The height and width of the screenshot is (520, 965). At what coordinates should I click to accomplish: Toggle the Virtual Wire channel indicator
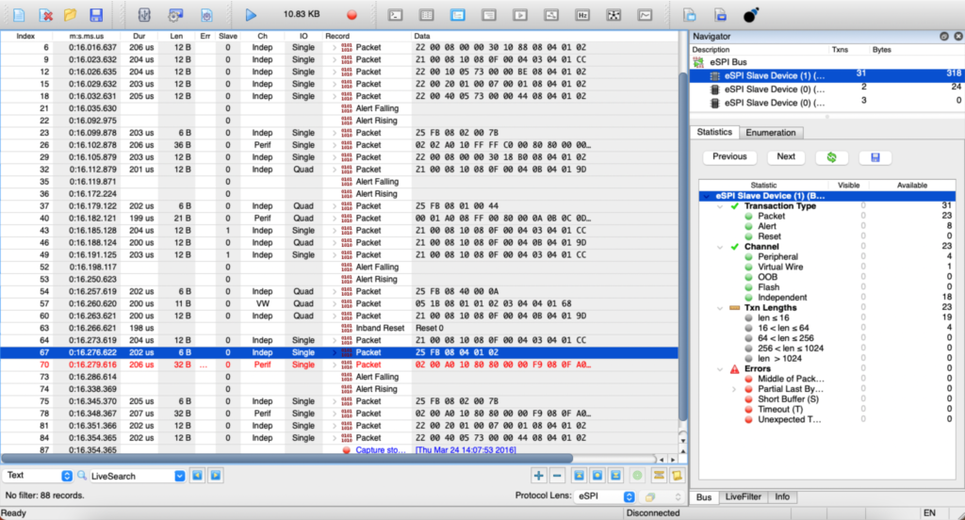(749, 268)
